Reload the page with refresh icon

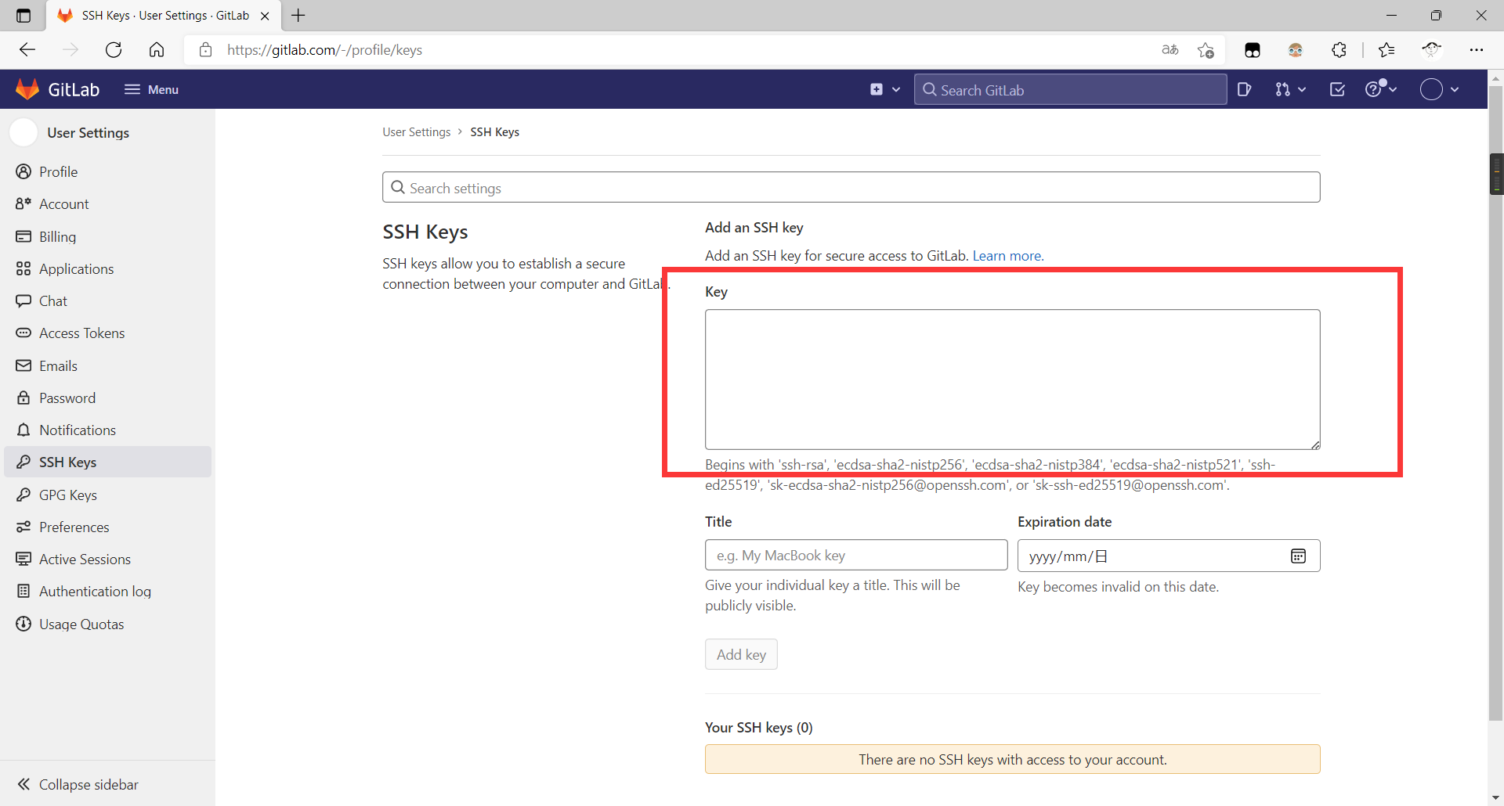click(114, 50)
